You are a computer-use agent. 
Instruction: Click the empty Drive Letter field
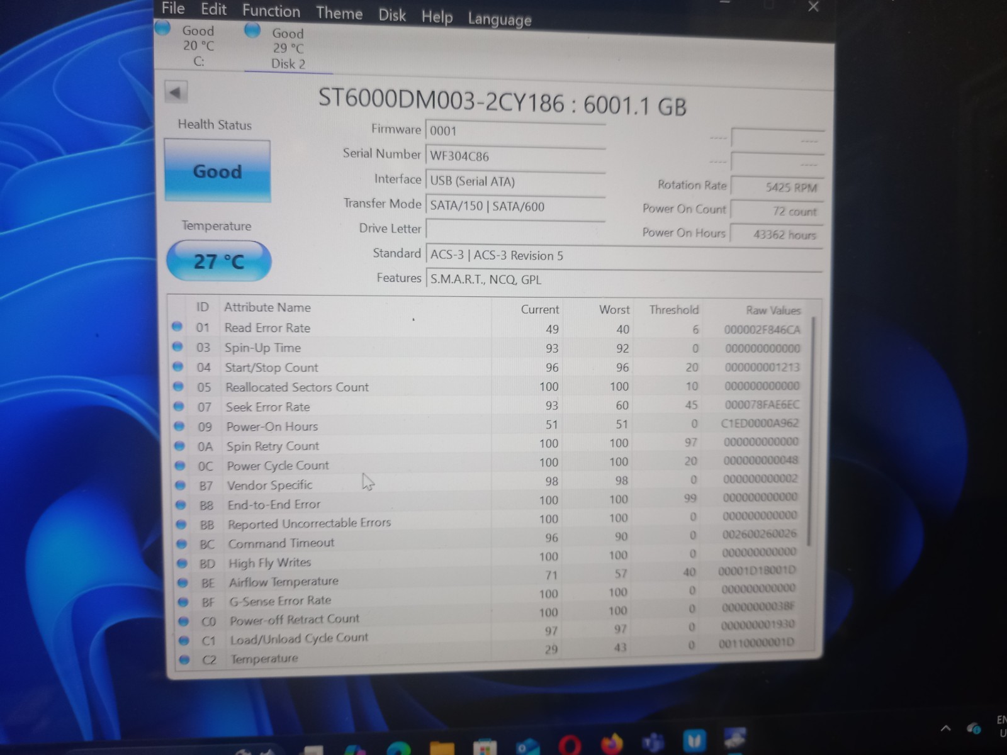pyautogui.click(x=515, y=229)
